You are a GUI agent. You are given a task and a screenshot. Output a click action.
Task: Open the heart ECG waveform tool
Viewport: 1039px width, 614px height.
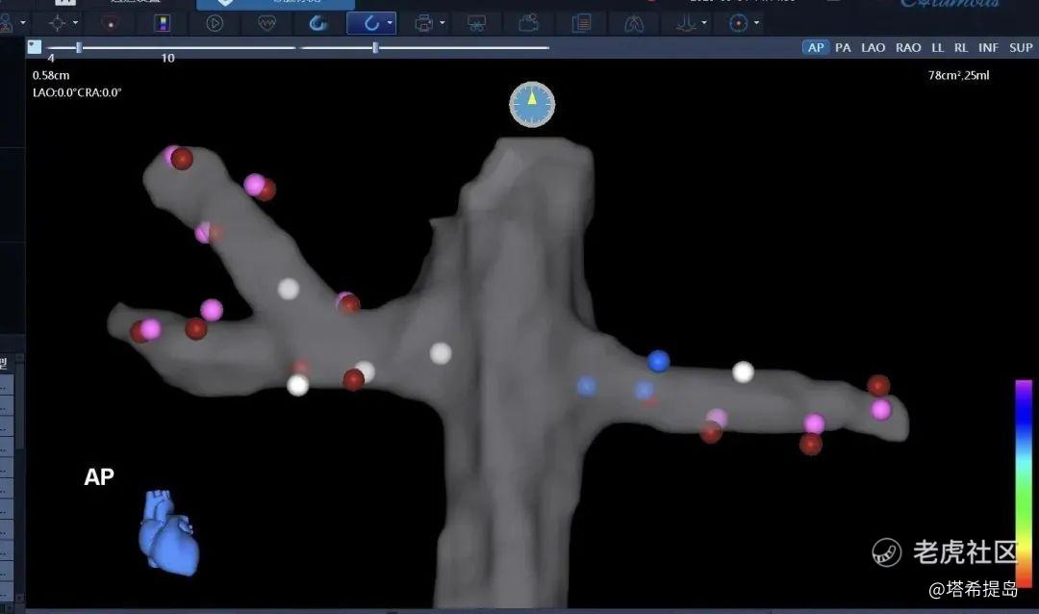point(266,23)
